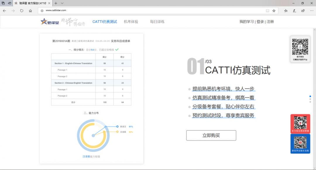Click the score report preview image
This screenshot has width=316, height=170.
point(92,99)
